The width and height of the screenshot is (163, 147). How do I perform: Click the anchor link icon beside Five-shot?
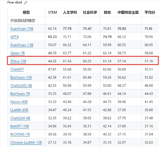point(25,3)
